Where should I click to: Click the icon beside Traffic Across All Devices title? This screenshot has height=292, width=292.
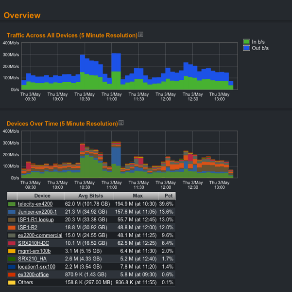coord(141,35)
